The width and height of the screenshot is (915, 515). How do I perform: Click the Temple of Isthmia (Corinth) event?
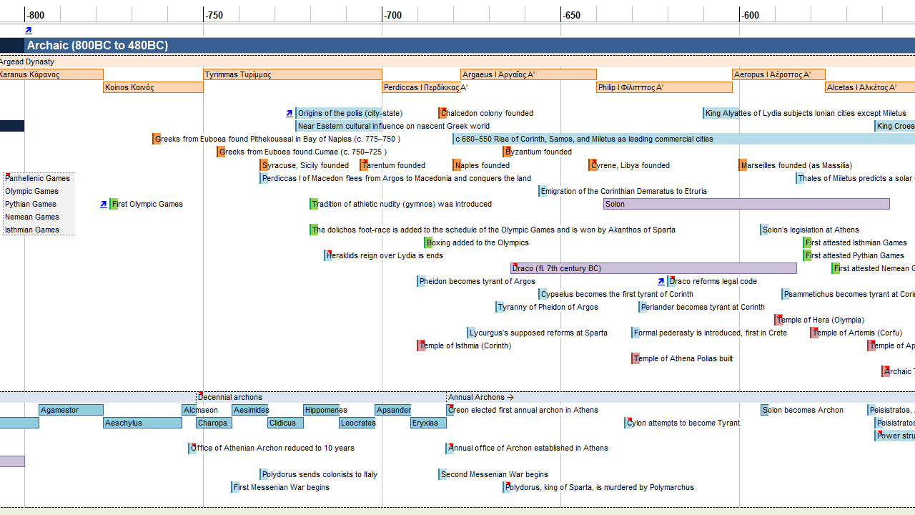pos(465,346)
